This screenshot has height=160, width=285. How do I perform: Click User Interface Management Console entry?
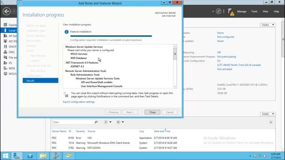pos(102,86)
